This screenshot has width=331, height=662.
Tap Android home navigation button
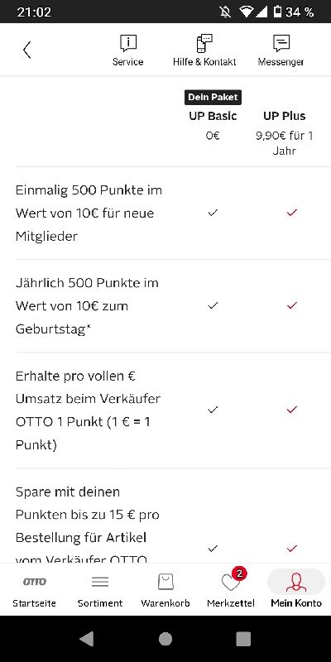coord(165,639)
